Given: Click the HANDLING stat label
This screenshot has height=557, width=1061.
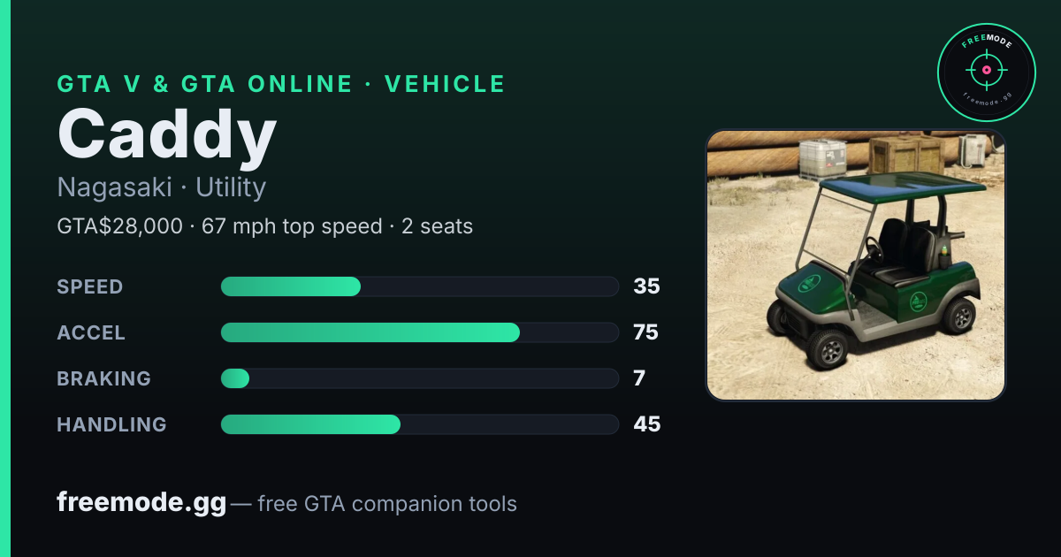Looking at the screenshot, I should (112, 424).
